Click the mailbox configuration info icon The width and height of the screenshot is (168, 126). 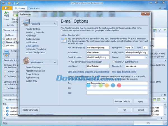click(x=64, y=41)
